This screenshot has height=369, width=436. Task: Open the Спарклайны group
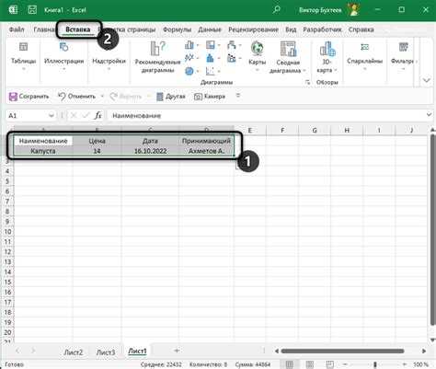pos(364,56)
